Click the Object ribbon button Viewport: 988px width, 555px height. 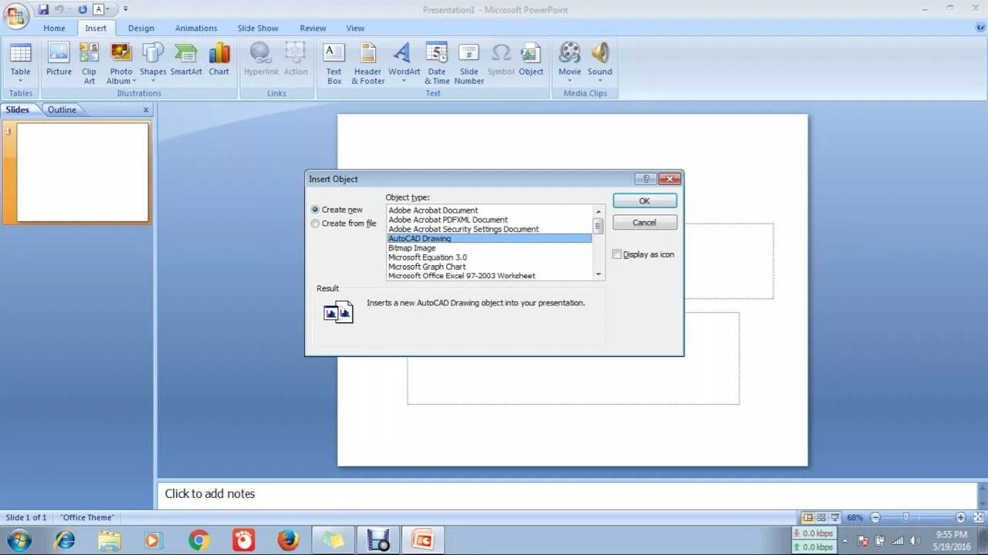531,59
